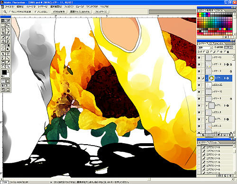
Task: Select the Type (T) tool
Action: pos(8,54)
